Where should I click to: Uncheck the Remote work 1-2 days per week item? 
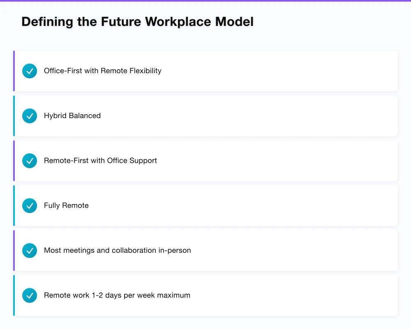(30, 295)
